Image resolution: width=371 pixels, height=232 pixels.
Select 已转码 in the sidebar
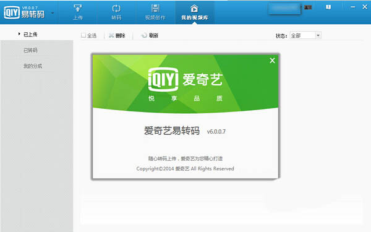coord(30,50)
